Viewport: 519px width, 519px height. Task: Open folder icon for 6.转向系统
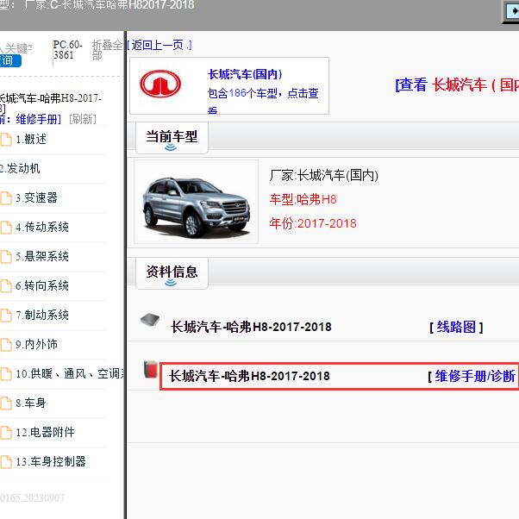[6, 286]
